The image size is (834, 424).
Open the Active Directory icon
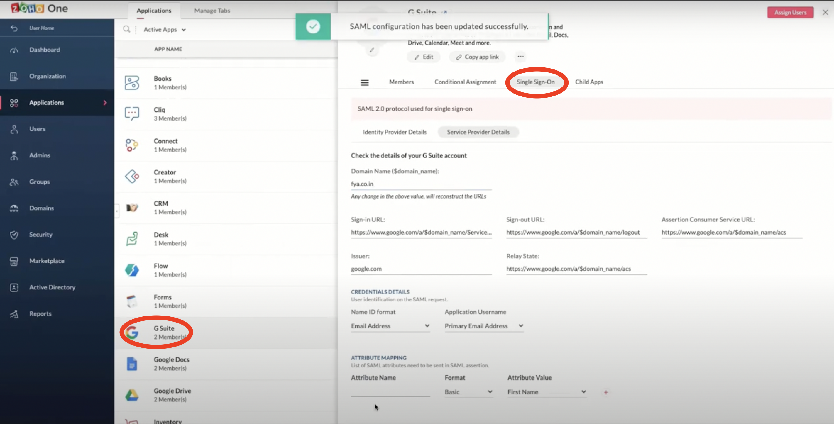pos(14,287)
